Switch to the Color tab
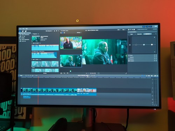The height and width of the screenshot is (131, 175). 132,34
